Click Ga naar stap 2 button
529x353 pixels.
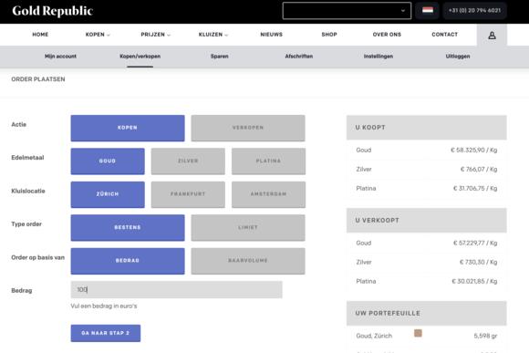tap(106, 333)
